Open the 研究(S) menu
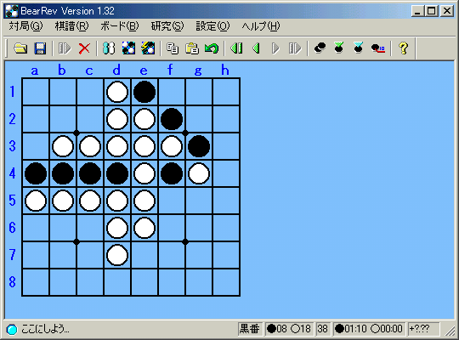The image size is (459, 340). click(167, 26)
